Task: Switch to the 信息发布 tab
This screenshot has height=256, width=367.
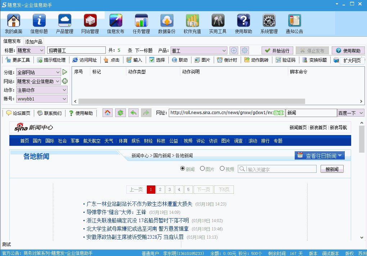Action: pyautogui.click(x=12, y=41)
